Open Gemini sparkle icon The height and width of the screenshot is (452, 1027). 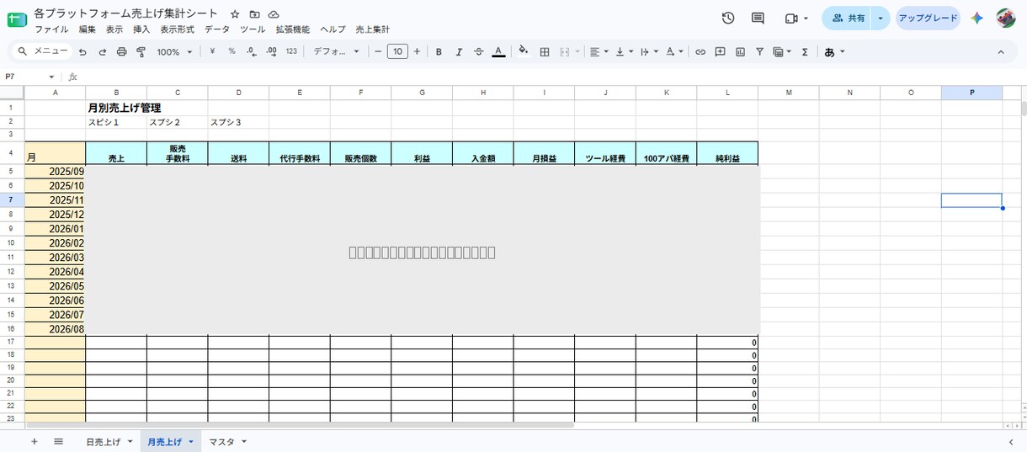tap(976, 18)
